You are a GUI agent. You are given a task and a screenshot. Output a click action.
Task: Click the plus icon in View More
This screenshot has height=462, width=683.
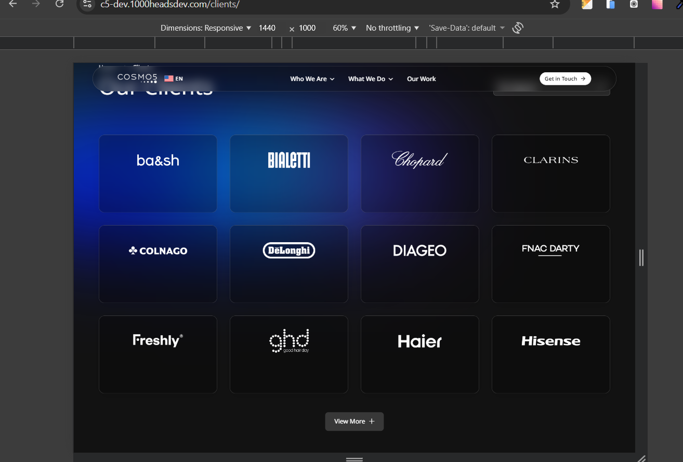pyautogui.click(x=371, y=421)
